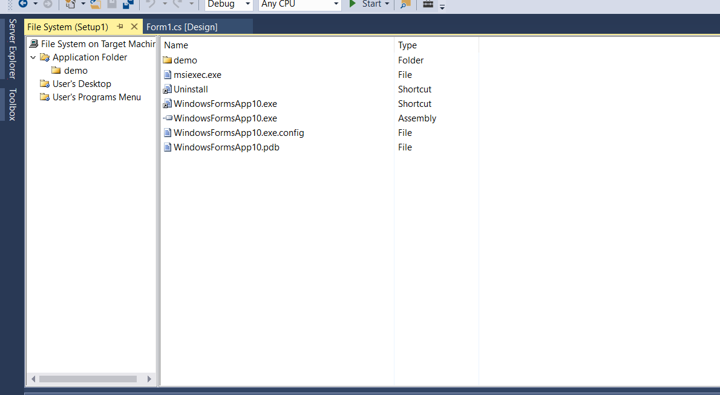Click the green Start play icon

pos(352,4)
